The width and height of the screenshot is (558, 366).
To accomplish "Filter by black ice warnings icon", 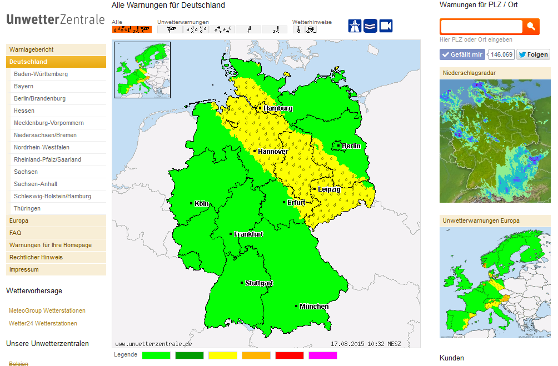I will 275,29.
